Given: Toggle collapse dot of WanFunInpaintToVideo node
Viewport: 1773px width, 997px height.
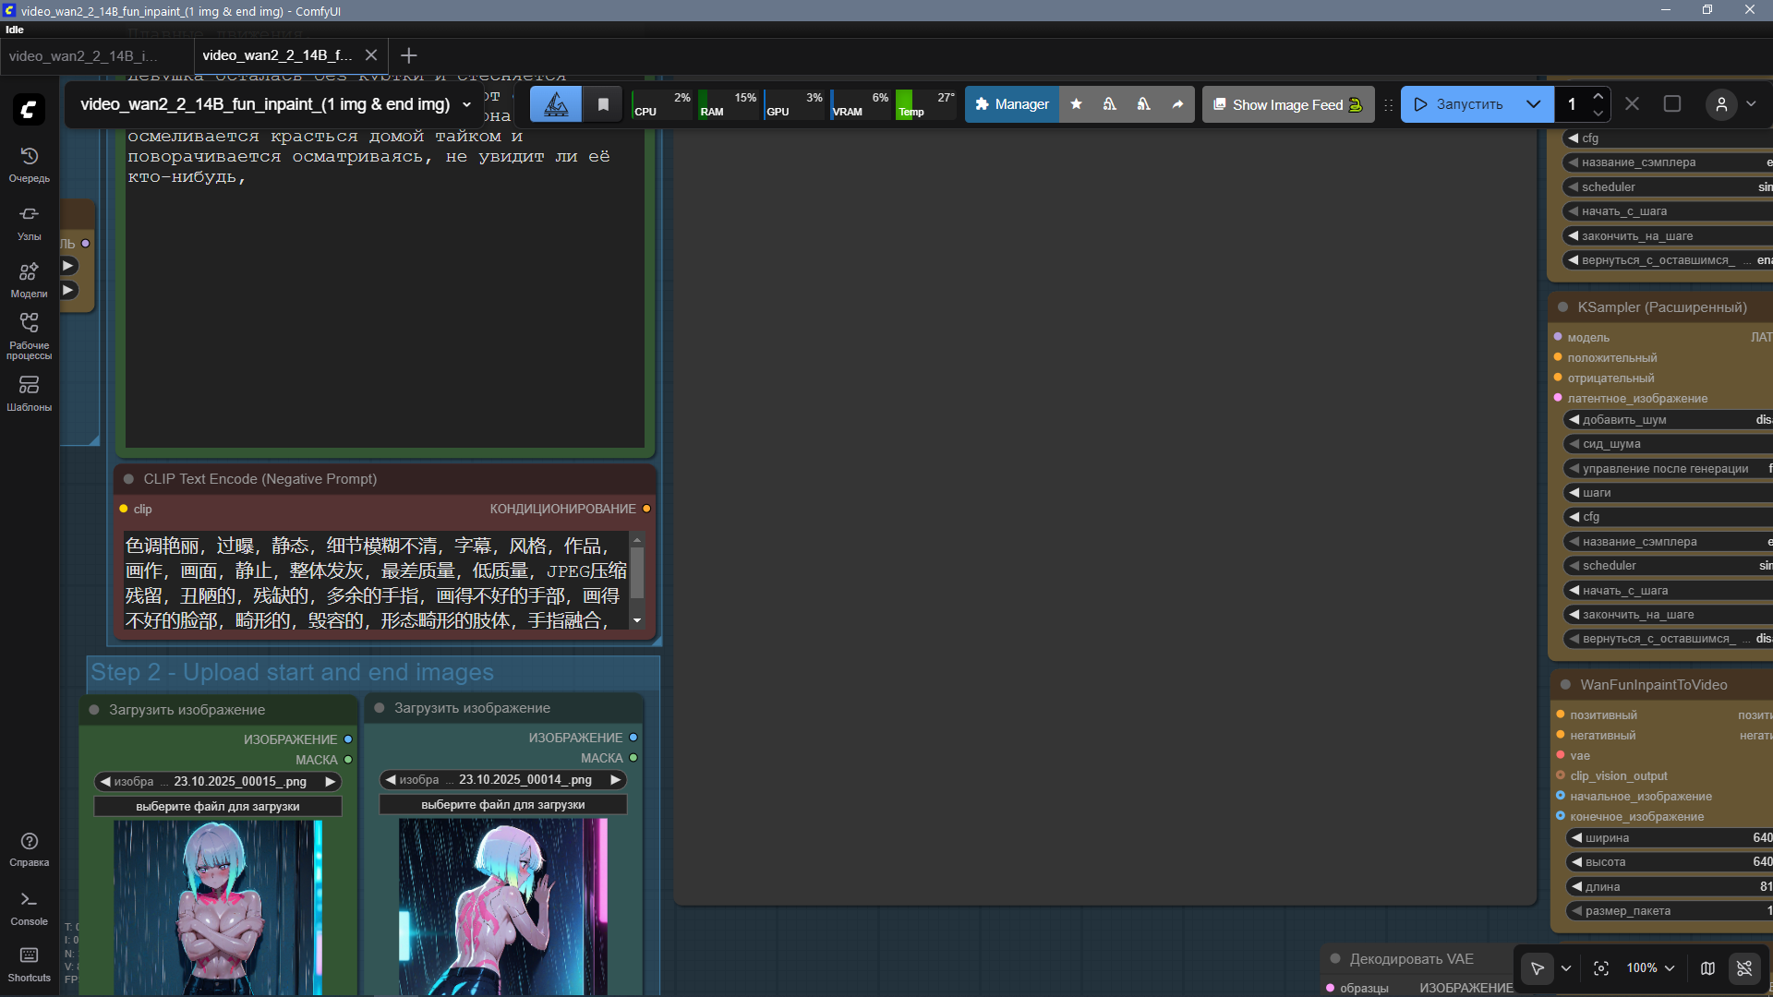Looking at the screenshot, I should coord(1565,685).
